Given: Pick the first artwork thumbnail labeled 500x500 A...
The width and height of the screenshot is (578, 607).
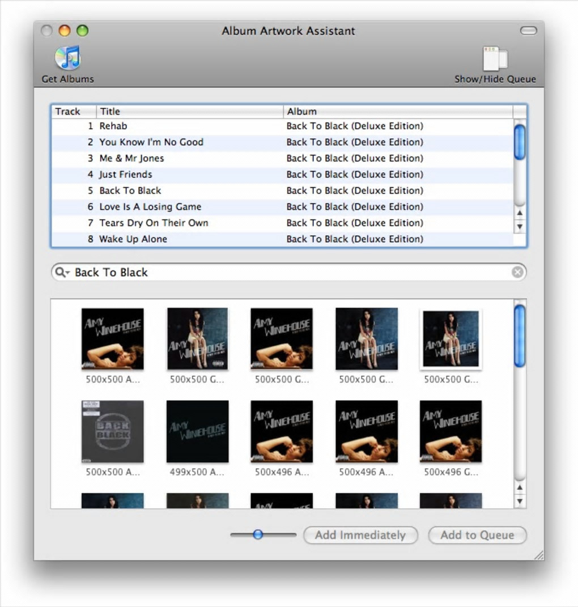Looking at the screenshot, I should (x=113, y=339).
